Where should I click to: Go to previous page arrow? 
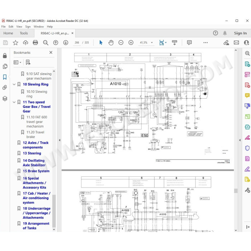click(56, 43)
